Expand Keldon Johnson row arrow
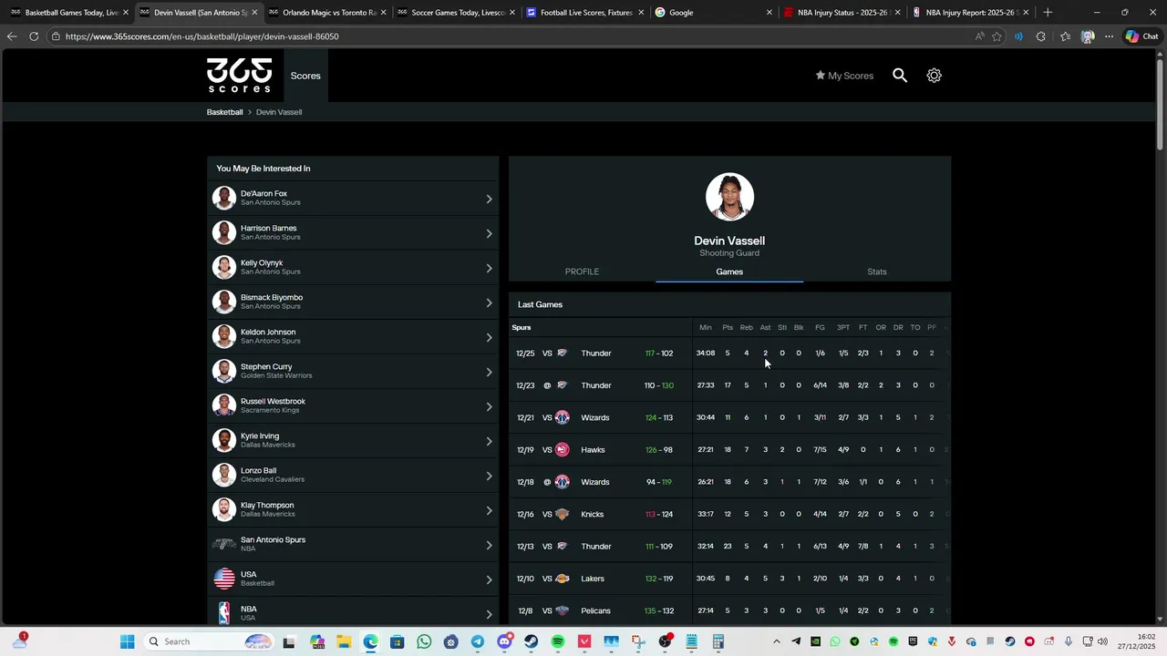Image resolution: width=1167 pixels, height=656 pixels. click(489, 337)
